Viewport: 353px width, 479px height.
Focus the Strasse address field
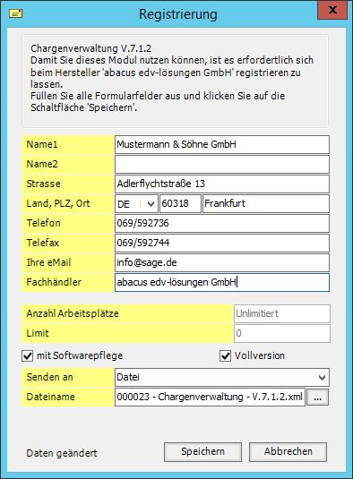[x=222, y=184]
